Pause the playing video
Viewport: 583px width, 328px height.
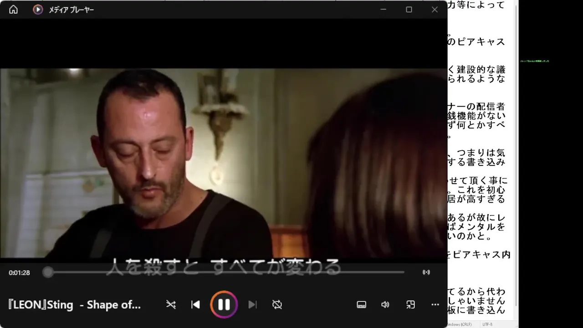coord(224,305)
